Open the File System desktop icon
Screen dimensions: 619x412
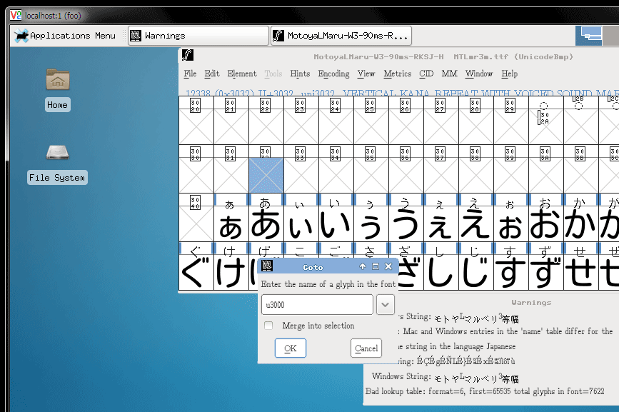coord(58,152)
